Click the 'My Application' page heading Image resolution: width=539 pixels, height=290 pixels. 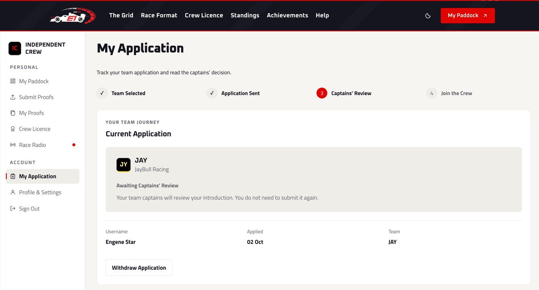140,48
